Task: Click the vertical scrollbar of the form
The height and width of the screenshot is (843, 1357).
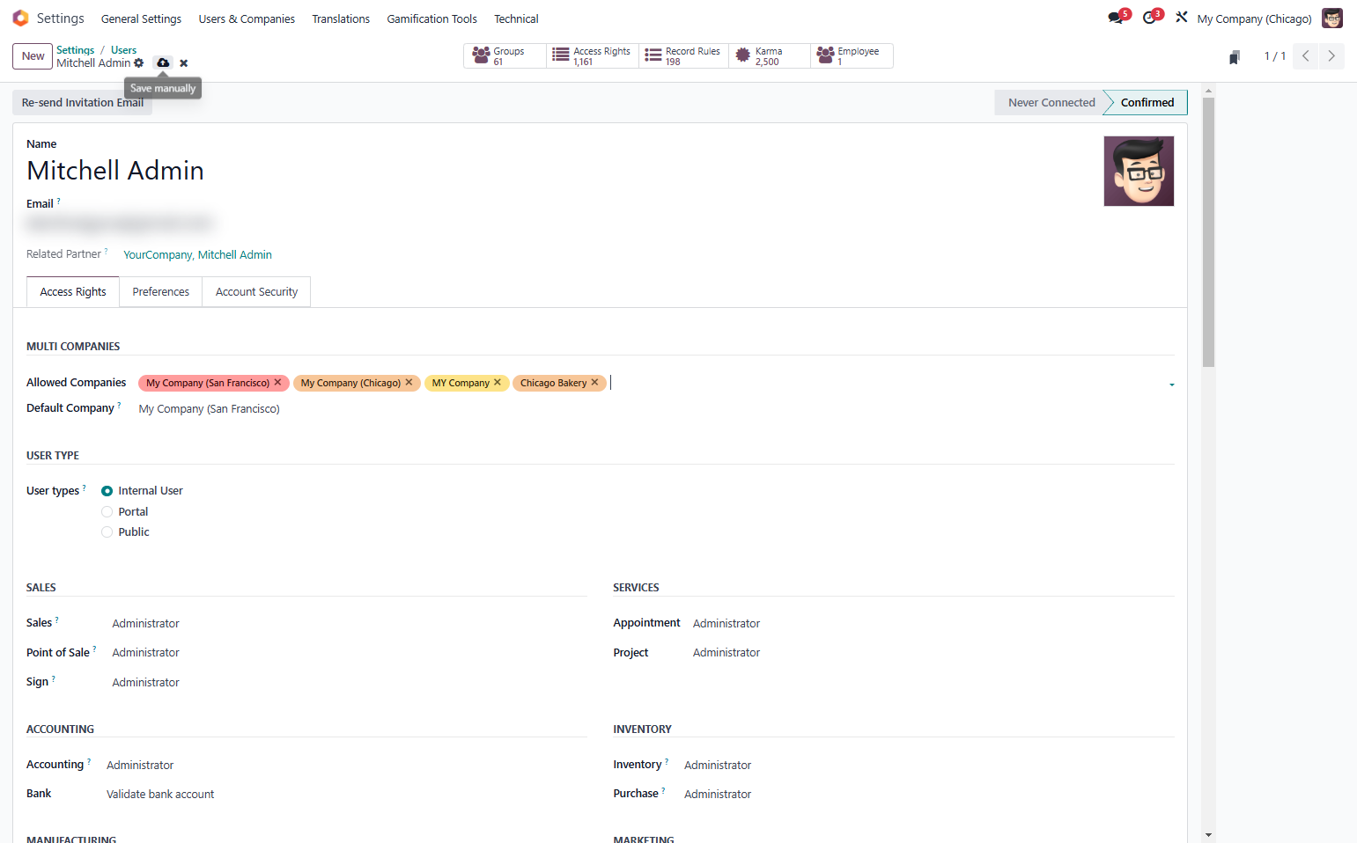Action: (1208, 233)
